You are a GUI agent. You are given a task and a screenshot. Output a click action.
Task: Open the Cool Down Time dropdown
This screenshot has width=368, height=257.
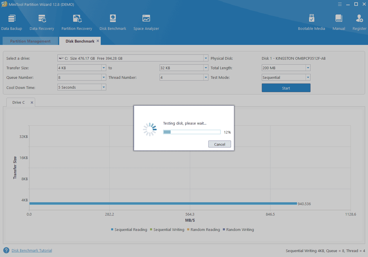(x=104, y=87)
